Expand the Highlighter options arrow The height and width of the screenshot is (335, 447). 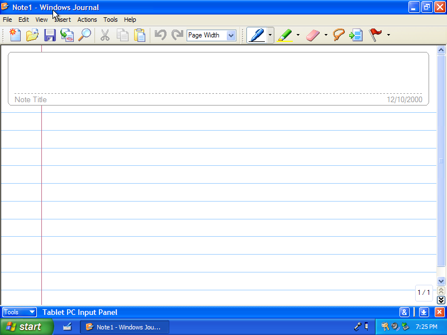click(298, 35)
